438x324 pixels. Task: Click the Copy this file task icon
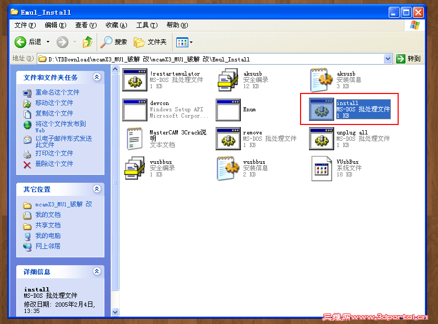tap(27, 114)
